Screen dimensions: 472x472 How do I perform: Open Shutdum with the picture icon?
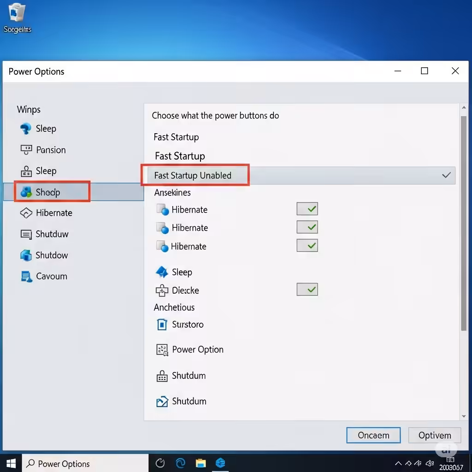[181, 401]
